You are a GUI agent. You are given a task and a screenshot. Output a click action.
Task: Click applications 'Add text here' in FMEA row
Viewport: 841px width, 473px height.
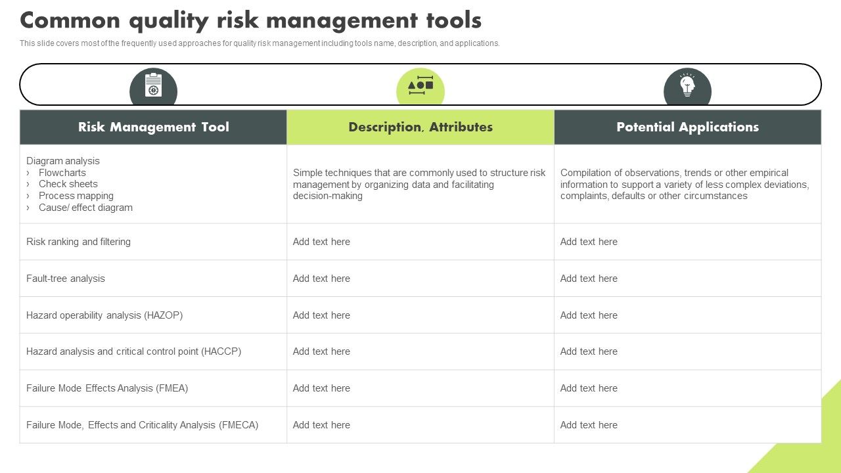589,388
